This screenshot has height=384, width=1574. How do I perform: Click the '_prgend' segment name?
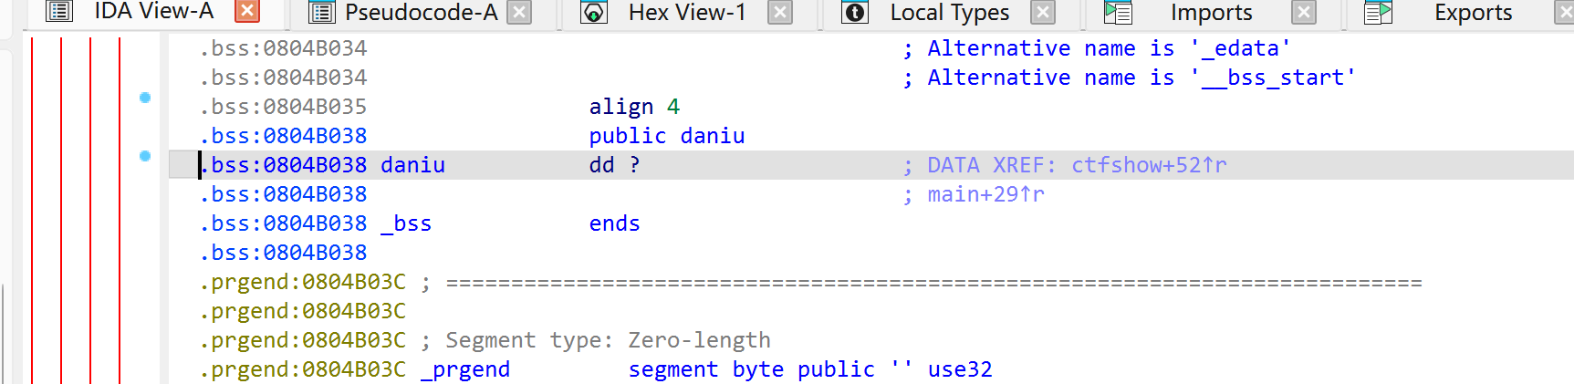click(464, 369)
